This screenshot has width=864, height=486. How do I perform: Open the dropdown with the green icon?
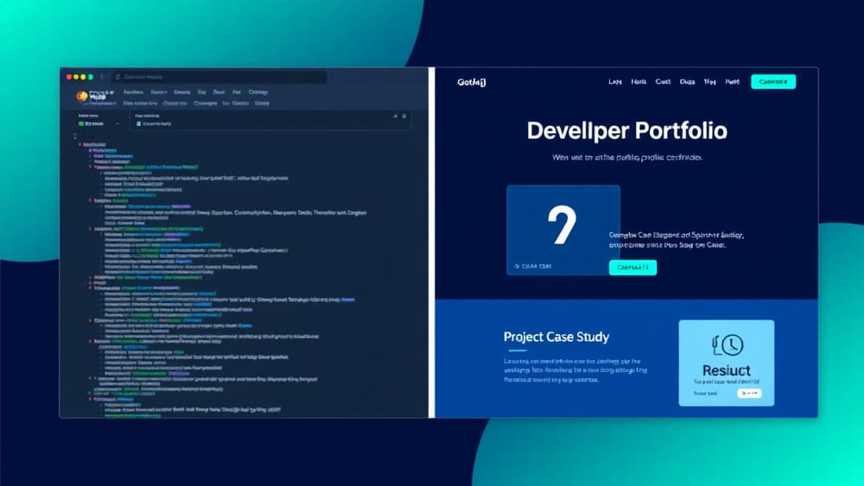click(98, 123)
